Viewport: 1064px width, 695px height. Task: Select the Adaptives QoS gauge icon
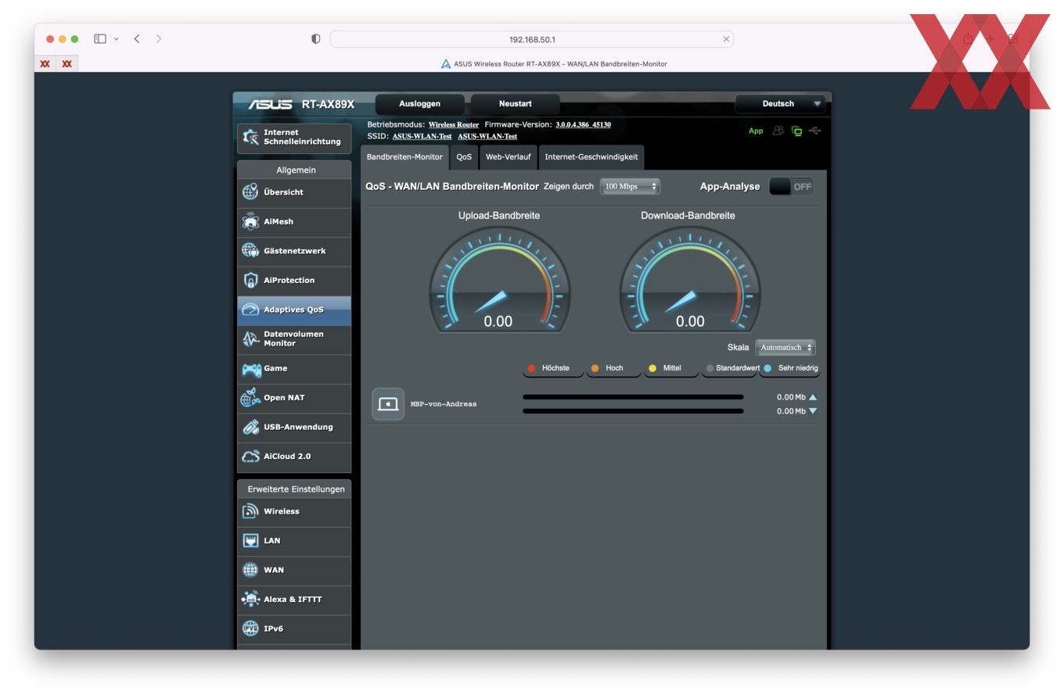coord(250,310)
